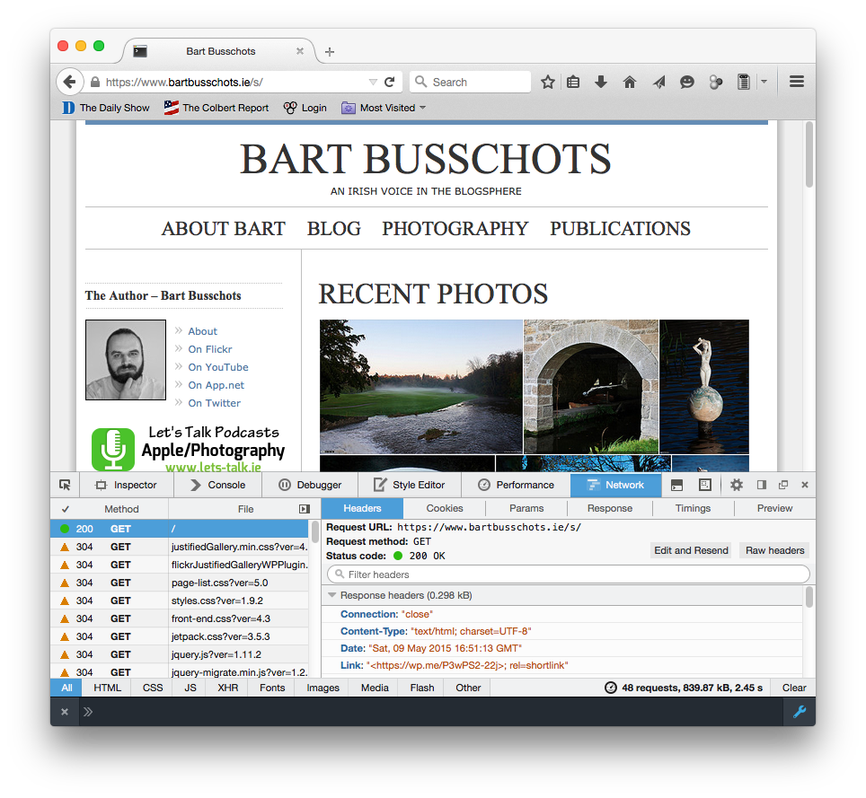Open the responsive design mode icon
The image size is (866, 798).
coord(705,485)
